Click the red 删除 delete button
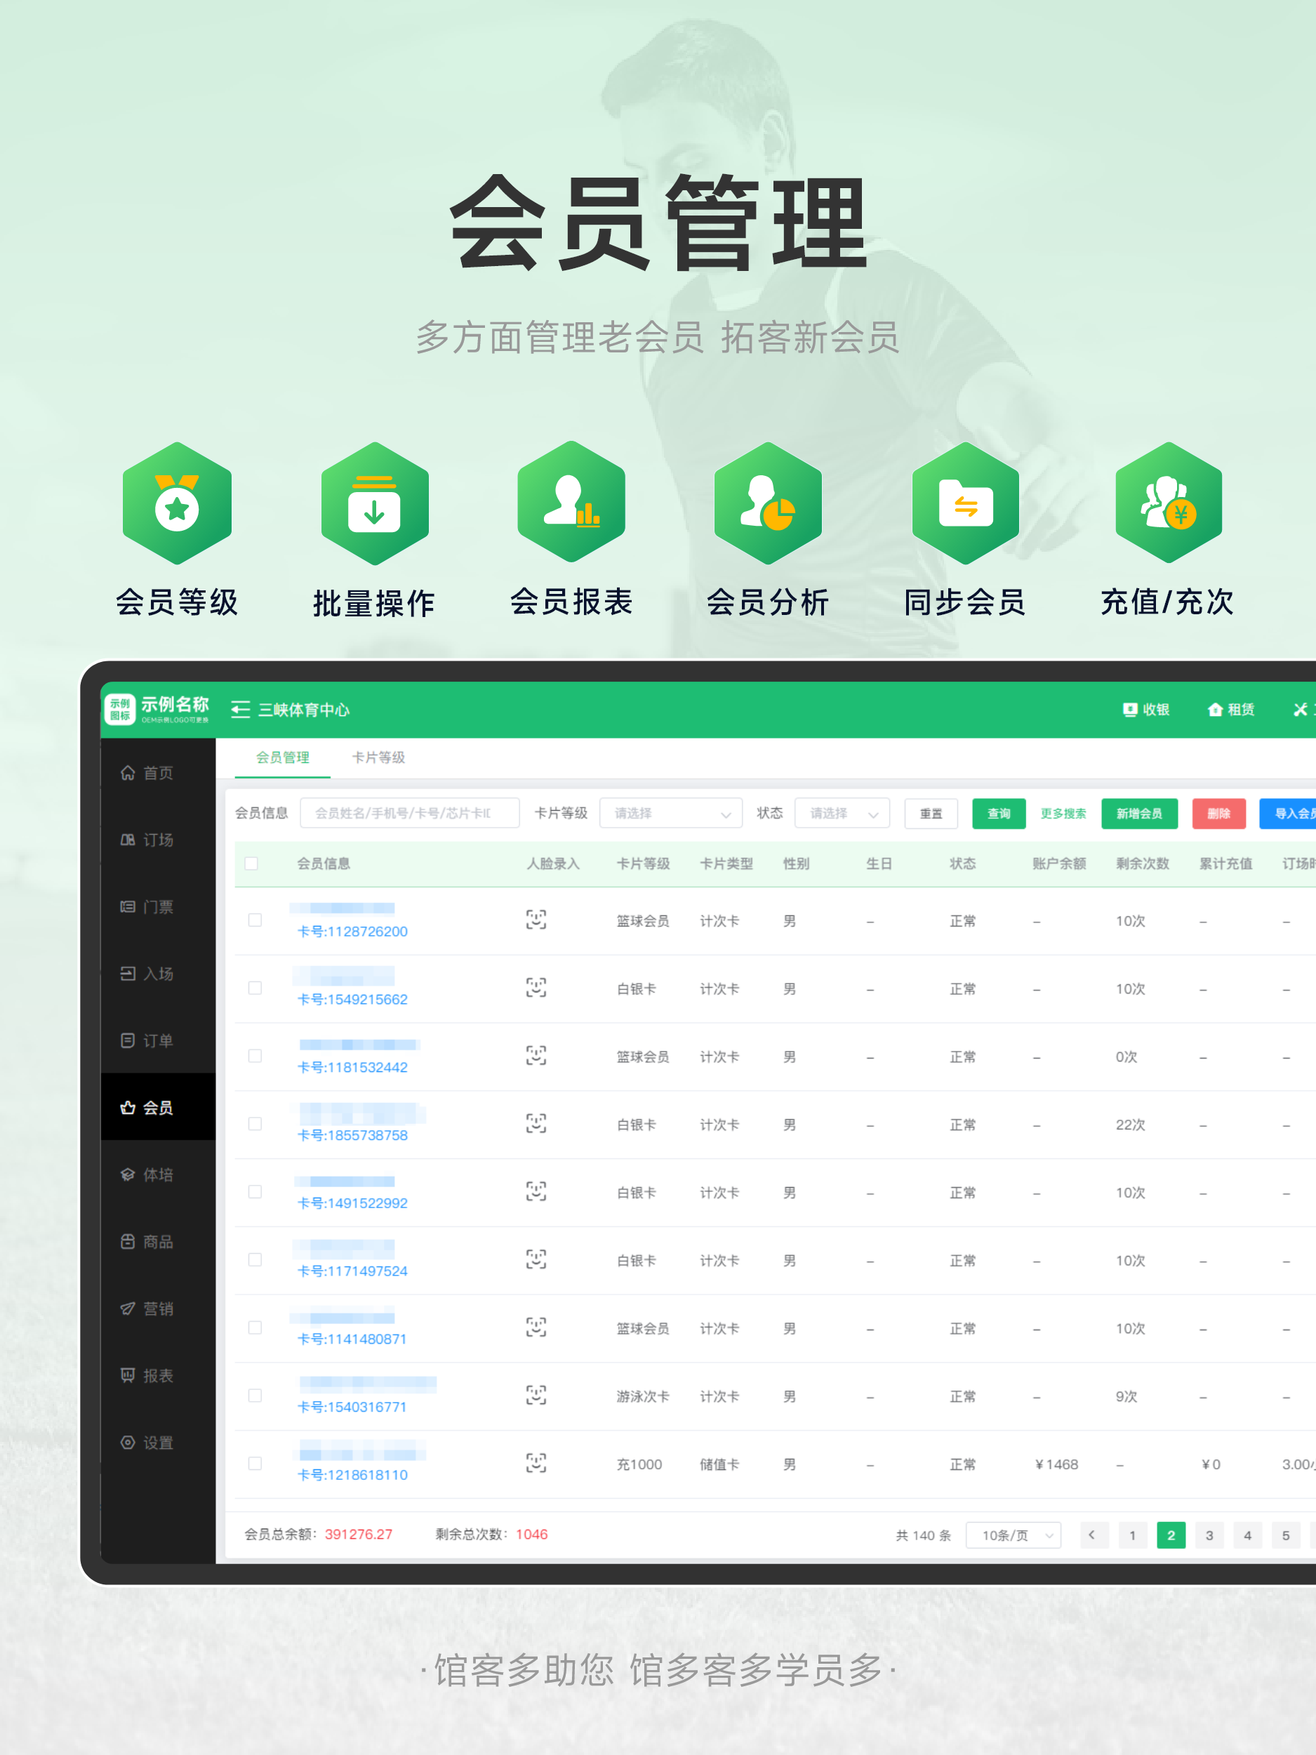The height and width of the screenshot is (1755, 1316). tap(1218, 813)
